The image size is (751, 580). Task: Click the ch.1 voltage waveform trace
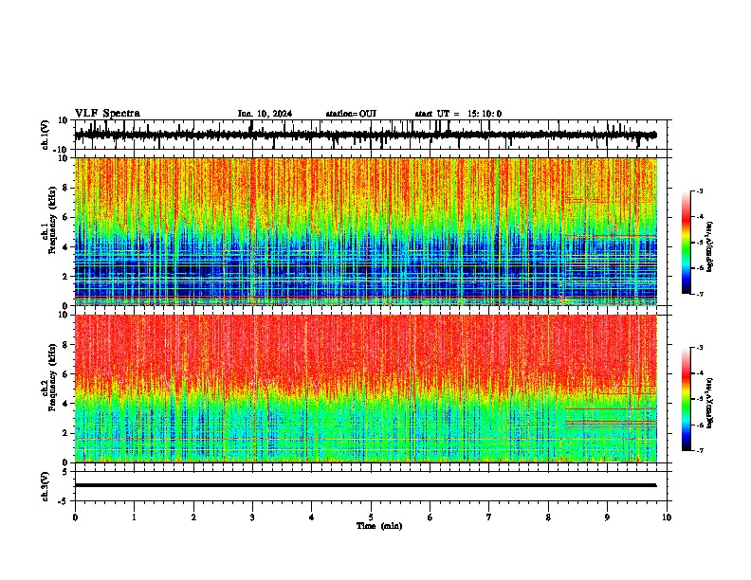tap(365, 135)
